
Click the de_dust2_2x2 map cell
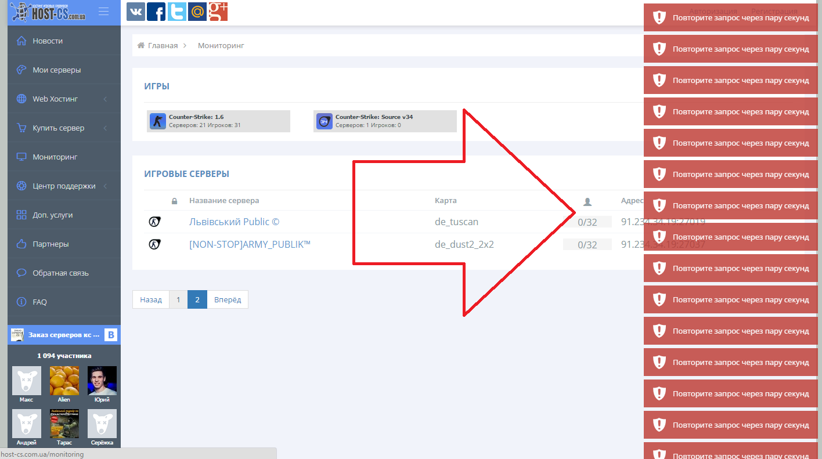(x=464, y=245)
